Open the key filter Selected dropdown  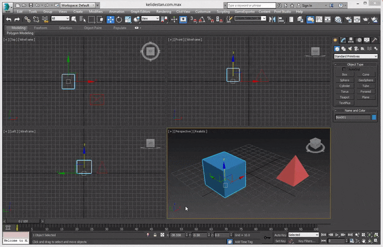click(304, 235)
